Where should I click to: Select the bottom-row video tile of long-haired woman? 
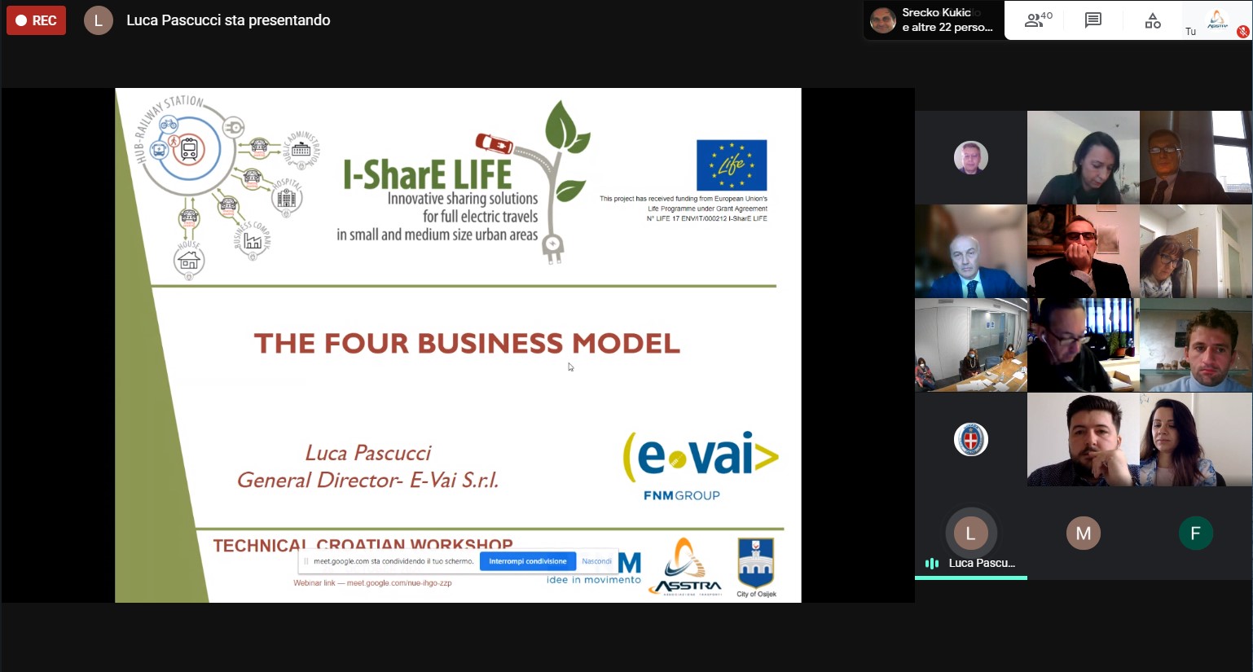tap(1195, 440)
